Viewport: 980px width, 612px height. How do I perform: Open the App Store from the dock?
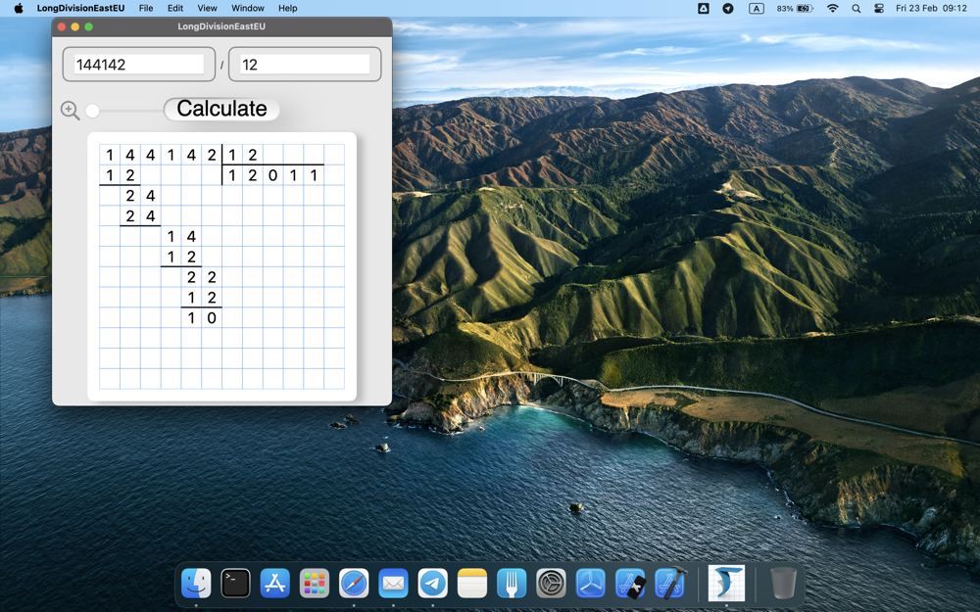[274, 584]
